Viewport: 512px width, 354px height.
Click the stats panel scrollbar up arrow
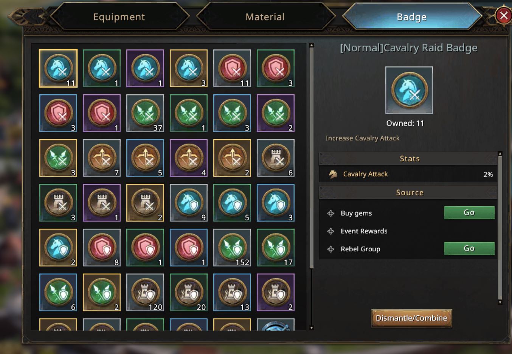tap(500, 154)
